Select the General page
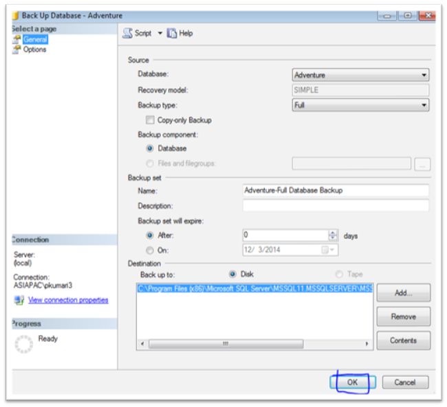Screen dimensions: 447x407 click(x=35, y=39)
